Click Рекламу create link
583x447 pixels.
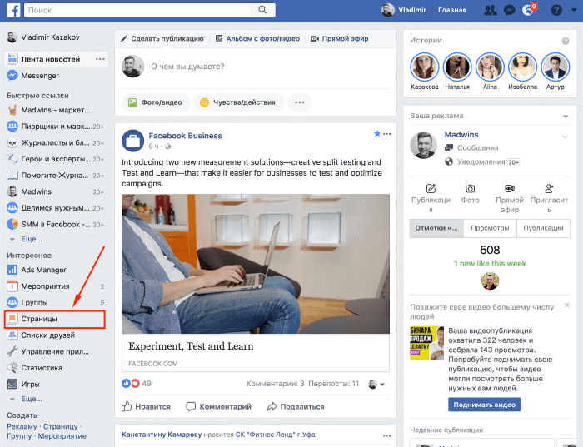point(22,426)
